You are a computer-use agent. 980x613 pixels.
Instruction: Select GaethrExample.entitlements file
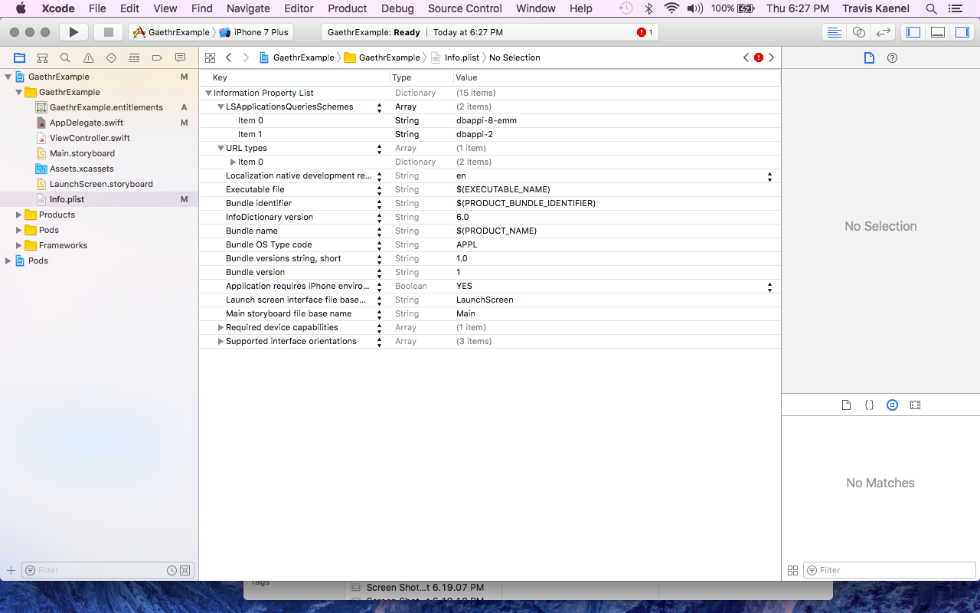coord(106,107)
